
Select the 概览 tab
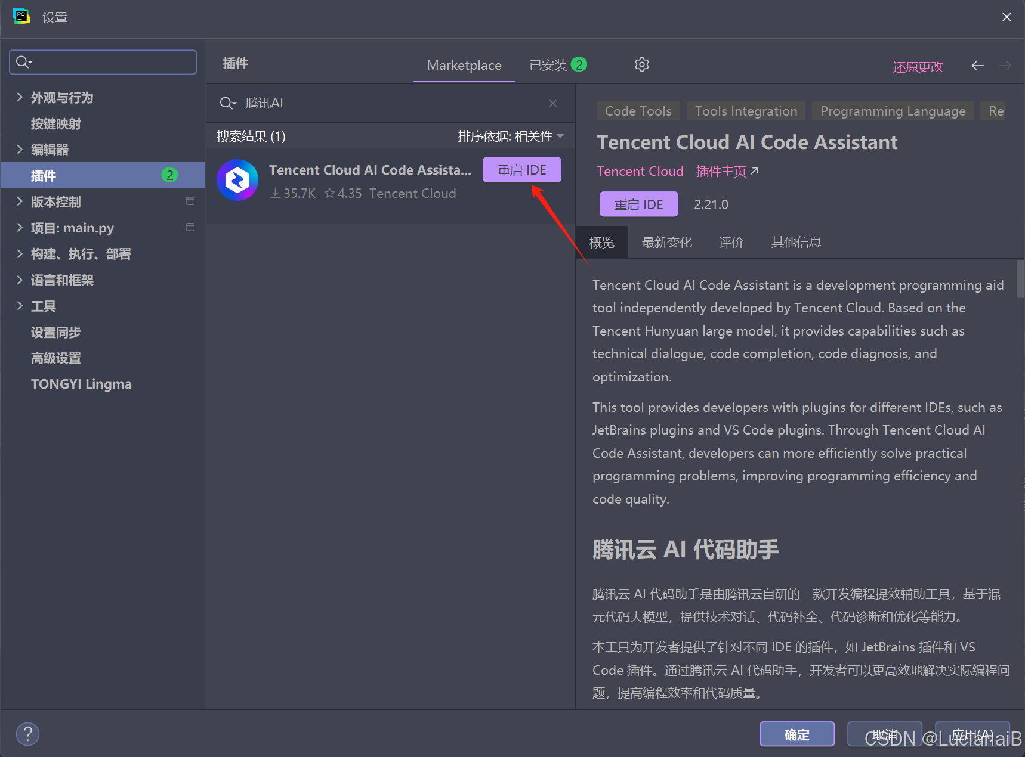pos(601,242)
